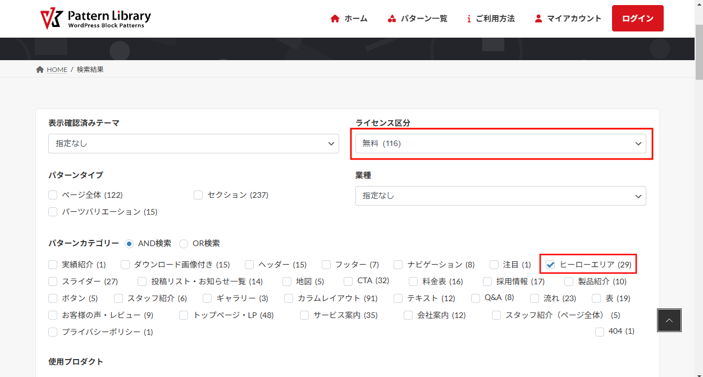Open the 表示確認済みテーマ dropdown
703x377 pixels.
click(194, 143)
